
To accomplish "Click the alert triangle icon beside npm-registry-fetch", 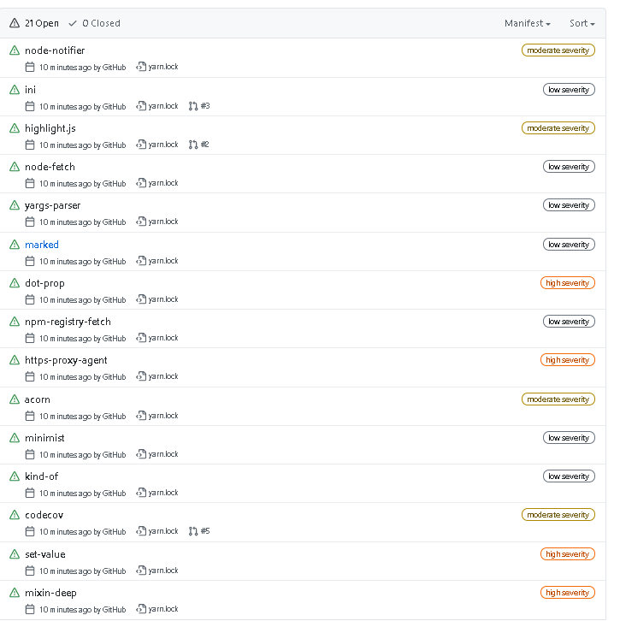I will coord(15,322).
